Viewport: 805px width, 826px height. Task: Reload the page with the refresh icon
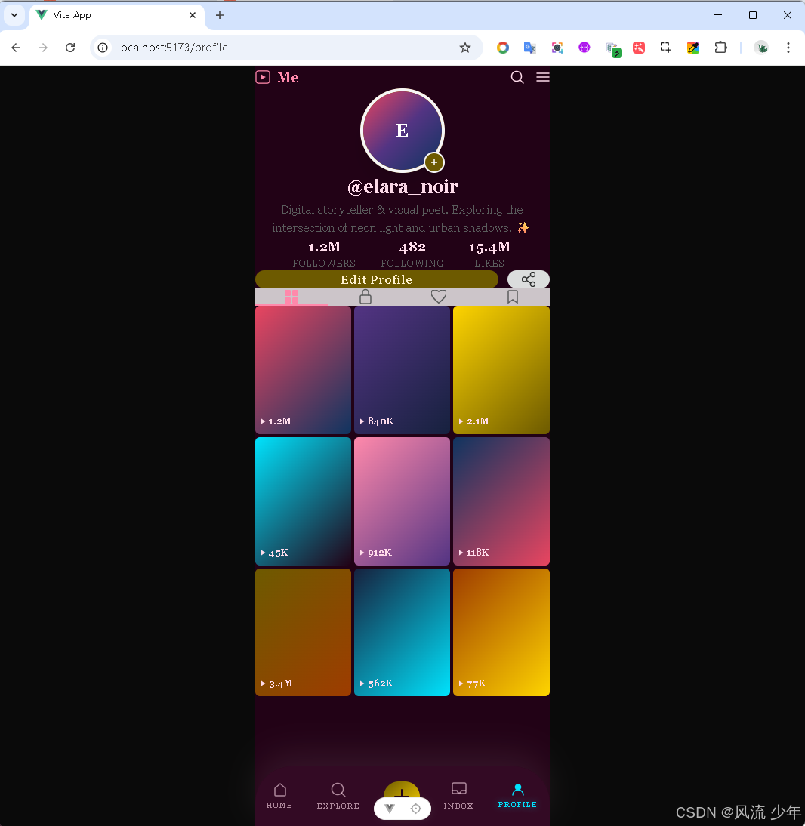click(70, 48)
